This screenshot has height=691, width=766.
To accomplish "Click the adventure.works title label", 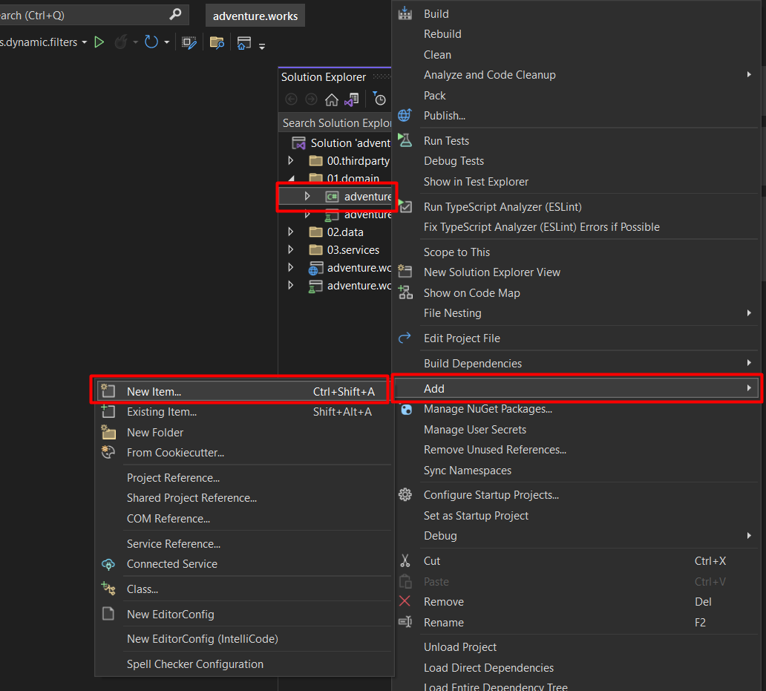I will click(x=255, y=16).
